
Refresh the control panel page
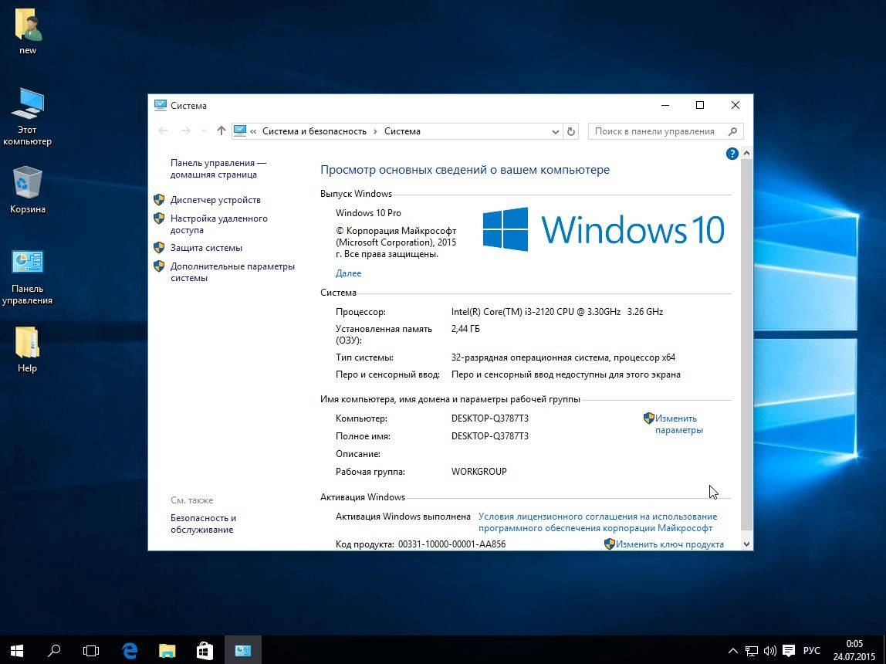click(x=571, y=132)
